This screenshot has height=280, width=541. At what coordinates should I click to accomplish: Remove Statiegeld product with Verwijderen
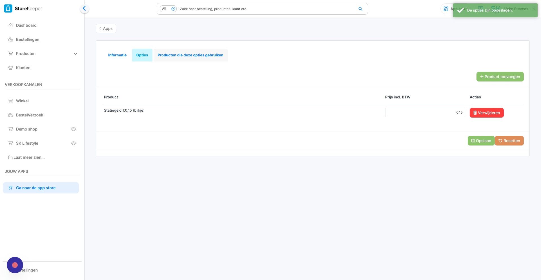pos(487,113)
